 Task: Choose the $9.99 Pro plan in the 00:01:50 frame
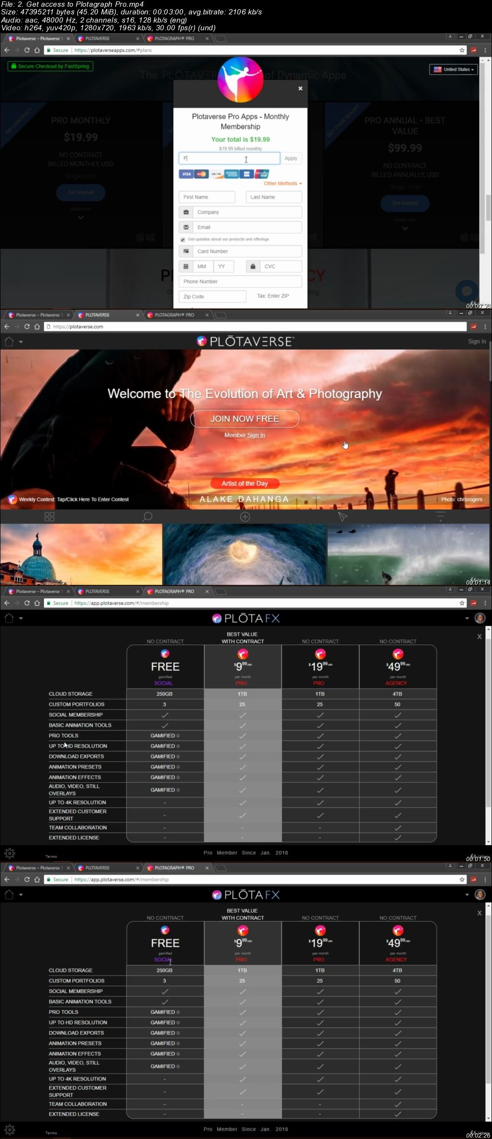(x=243, y=667)
